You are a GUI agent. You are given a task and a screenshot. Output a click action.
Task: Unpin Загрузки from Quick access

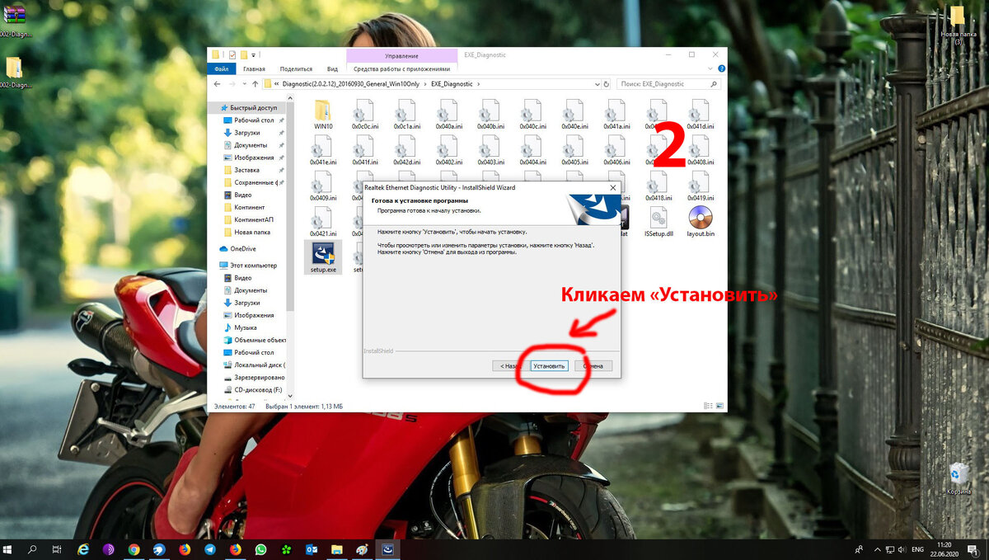pos(280,132)
